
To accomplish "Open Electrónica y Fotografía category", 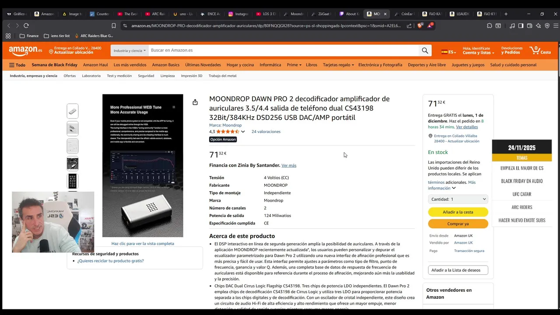I will click(380, 65).
